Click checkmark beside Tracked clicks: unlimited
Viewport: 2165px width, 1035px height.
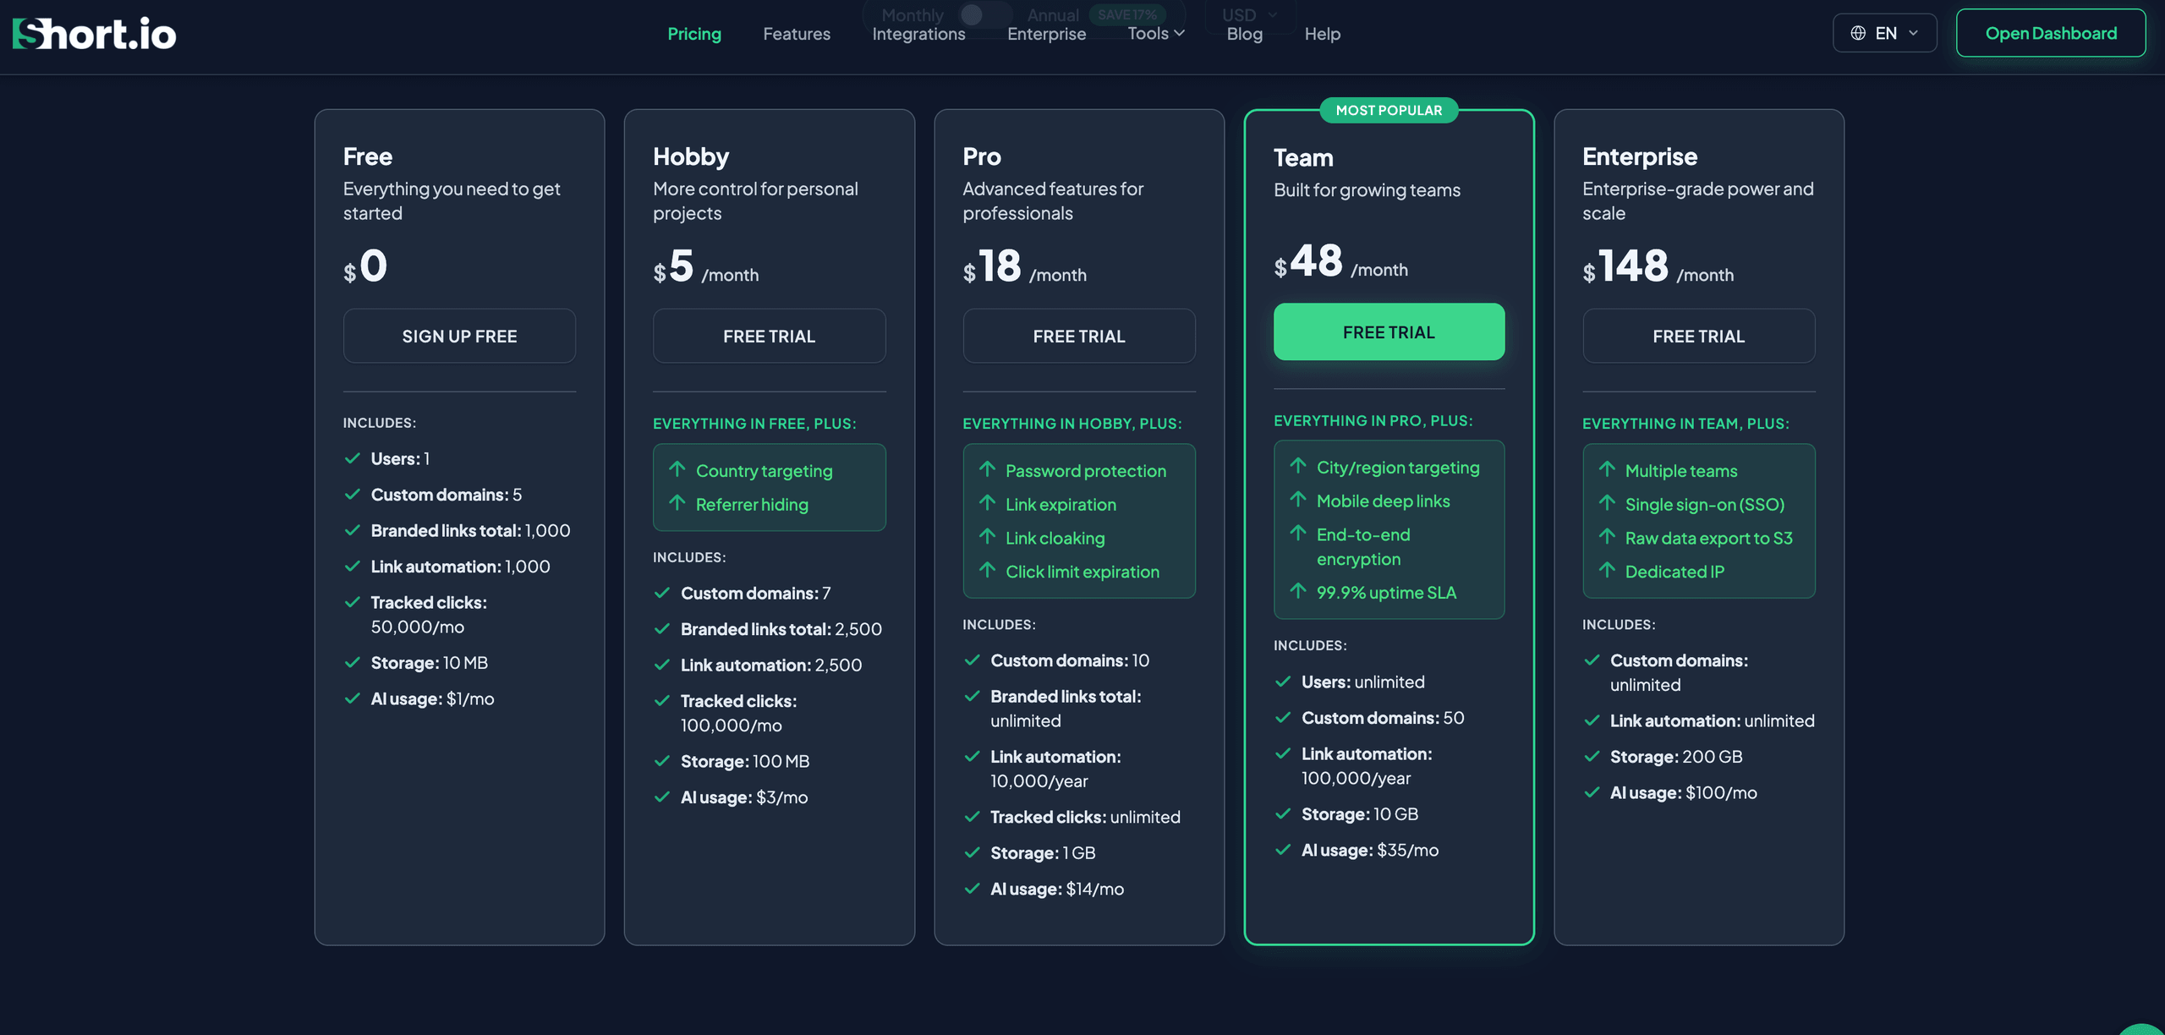click(x=973, y=817)
